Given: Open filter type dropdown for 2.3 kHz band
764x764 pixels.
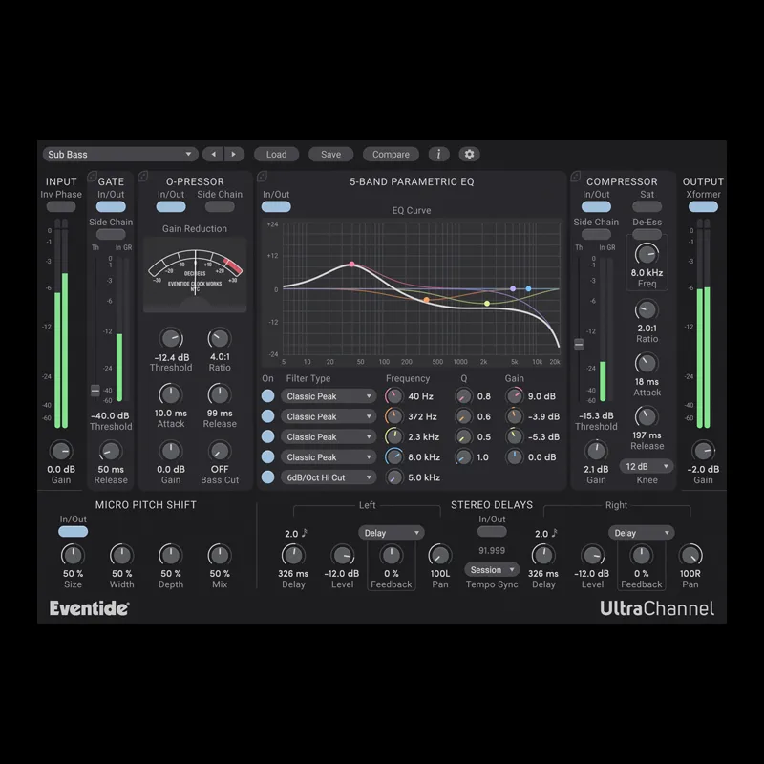Looking at the screenshot, I should pos(329,436).
